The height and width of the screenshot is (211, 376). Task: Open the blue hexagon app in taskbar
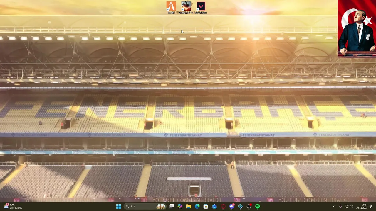240,206
